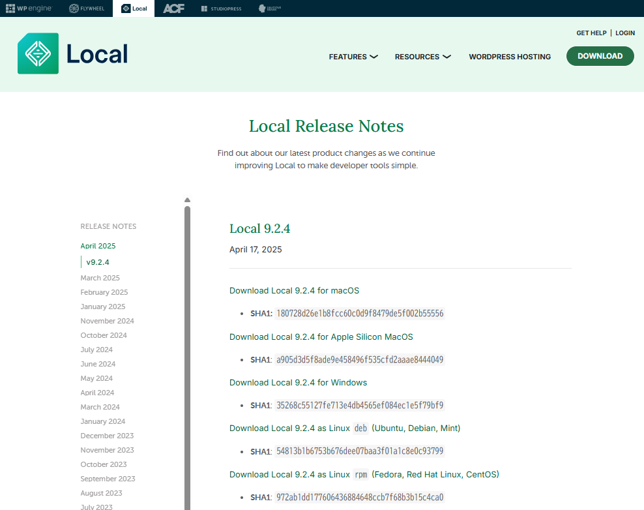Select March 2025 release notes
Image resolution: width=644 pixels, height=510 pixels.
tap(100, 278)
